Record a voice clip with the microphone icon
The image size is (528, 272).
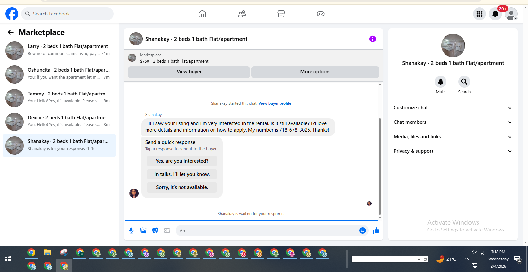tap(131, 231)
